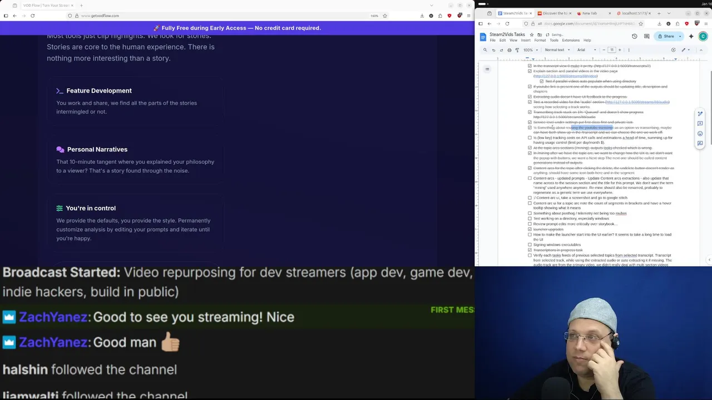Go back in the Google Docs browser window
The image size is (712, 400).
[x=489, y=23]
